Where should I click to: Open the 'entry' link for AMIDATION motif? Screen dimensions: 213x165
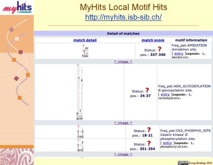pos(179,53)
